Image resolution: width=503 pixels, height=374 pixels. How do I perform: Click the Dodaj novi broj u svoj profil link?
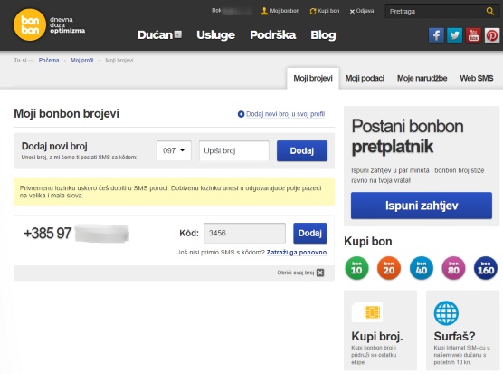point(286,114)
